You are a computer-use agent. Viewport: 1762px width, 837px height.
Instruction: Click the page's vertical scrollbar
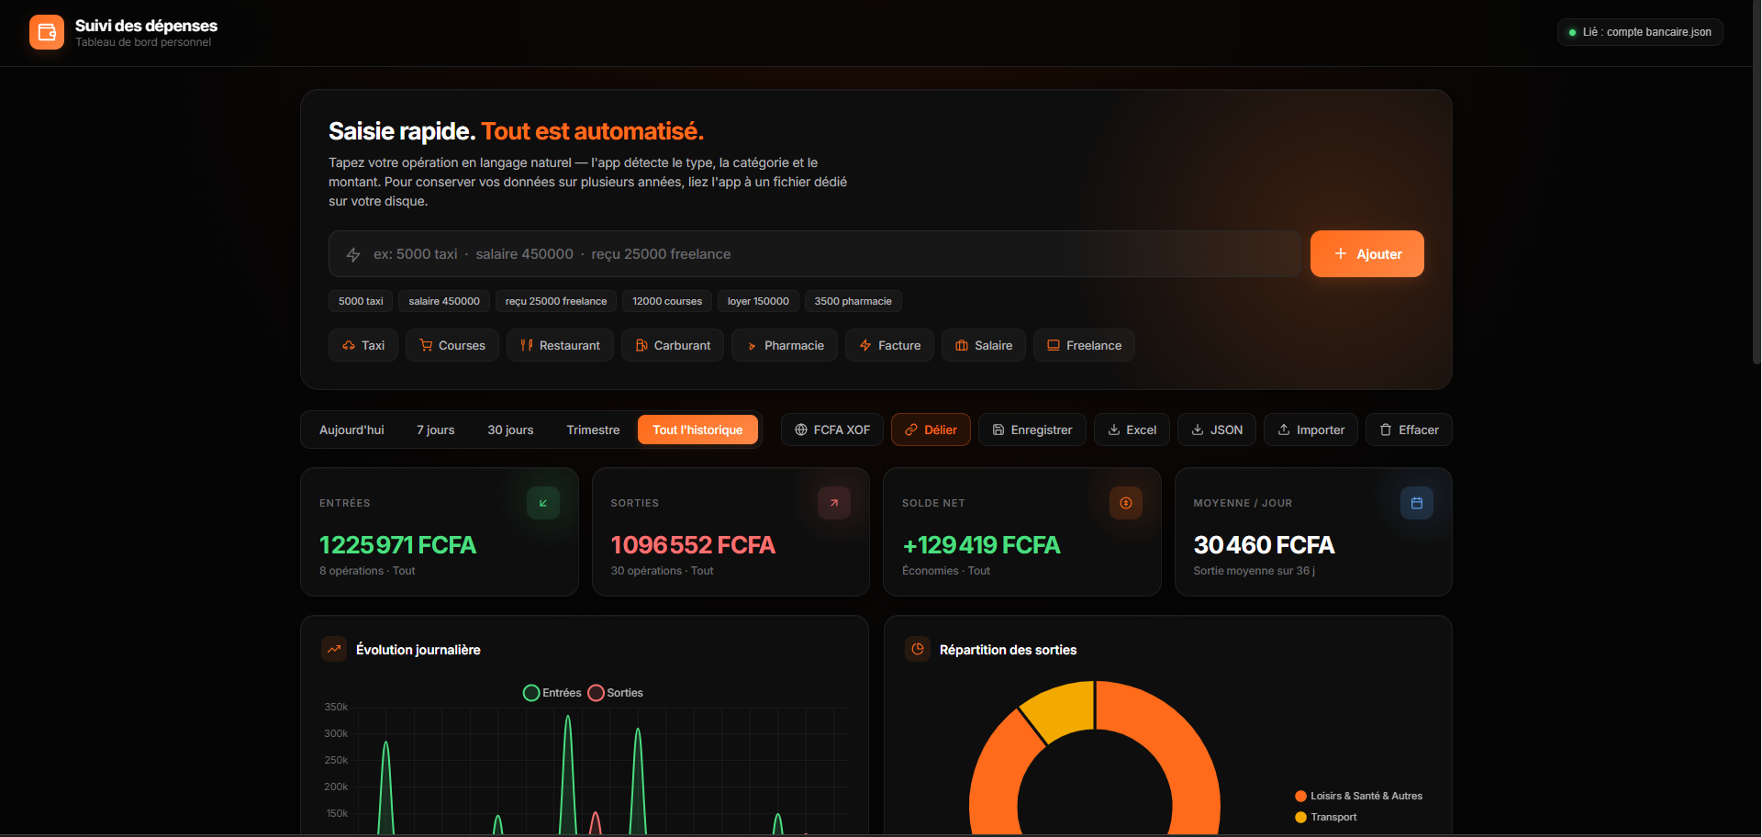click(x=1756, y=184)
